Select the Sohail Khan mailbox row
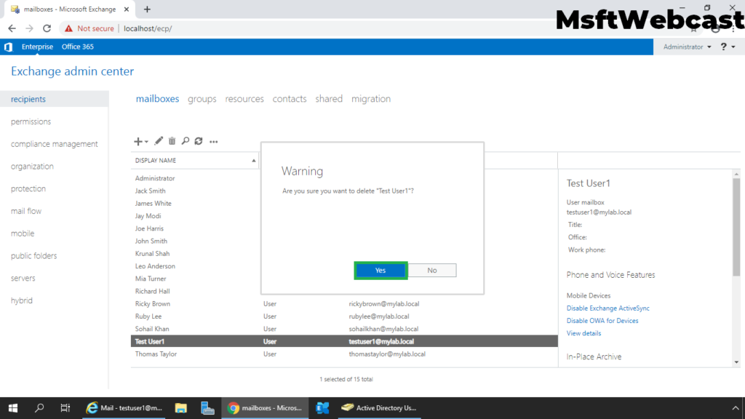This screenshot has height=419, width=745. coord(344,329)
